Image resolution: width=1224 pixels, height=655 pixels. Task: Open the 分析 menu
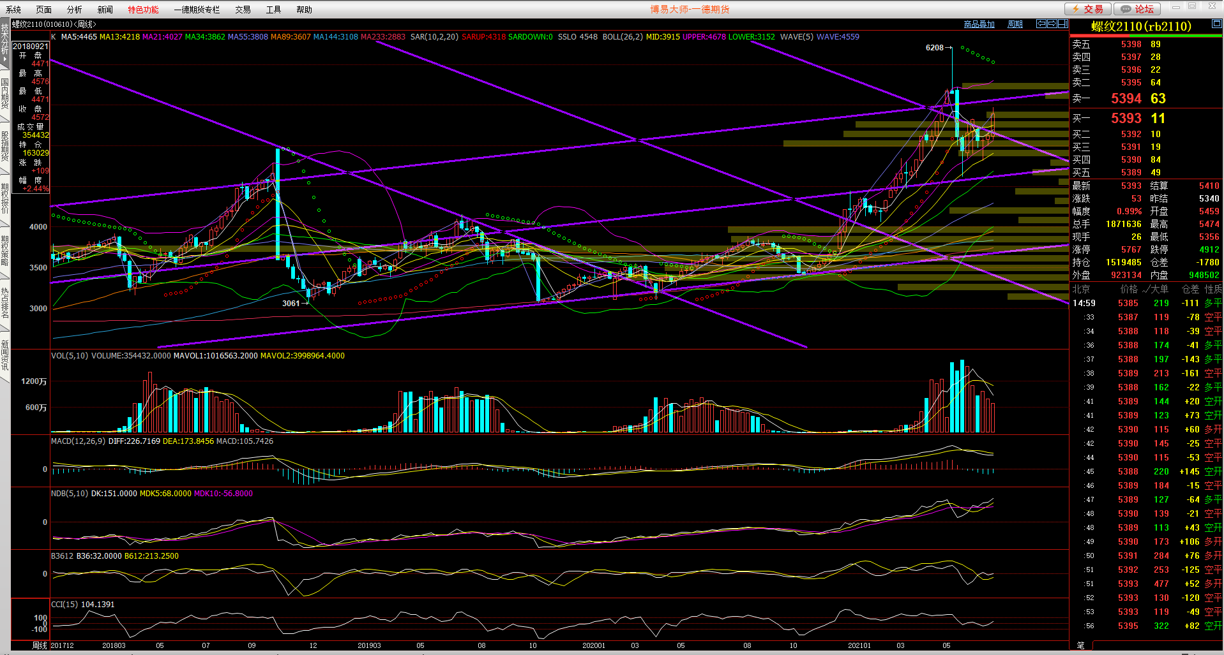tap(75, 10)
